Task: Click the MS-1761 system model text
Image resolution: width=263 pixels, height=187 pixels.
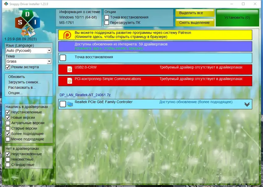Action: point(66,23)
